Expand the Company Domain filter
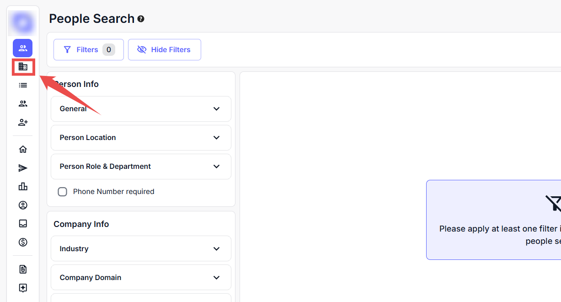The image size is (561, 302). point(141,277)
